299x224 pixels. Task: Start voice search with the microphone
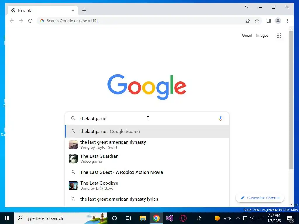[220, 118]
